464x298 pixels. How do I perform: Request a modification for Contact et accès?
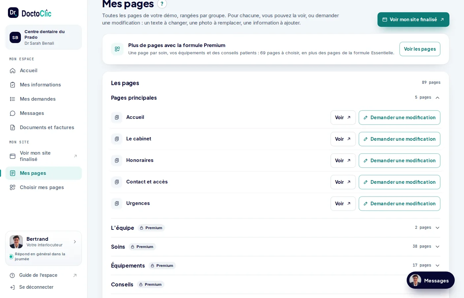click(x=399, y=182)
